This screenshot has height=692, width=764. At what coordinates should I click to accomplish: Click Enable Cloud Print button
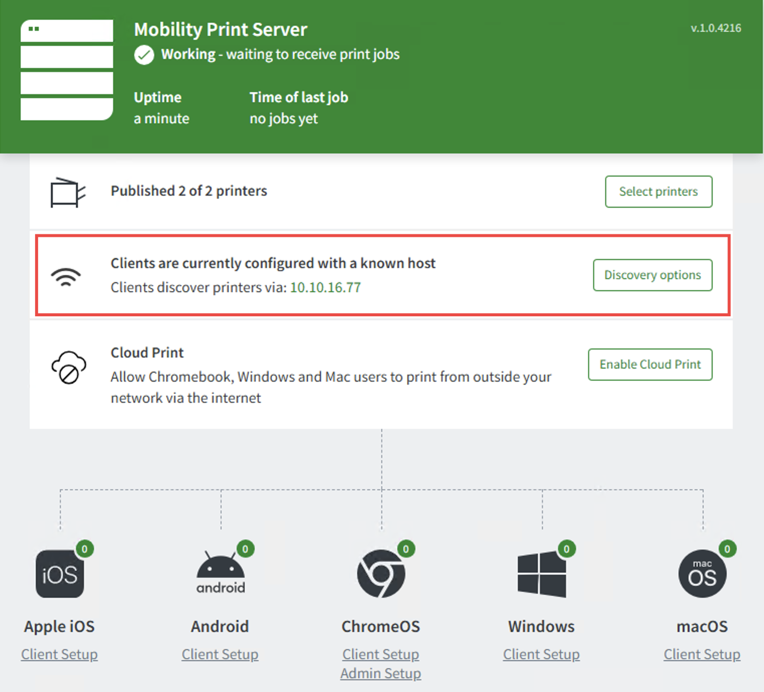650,365
